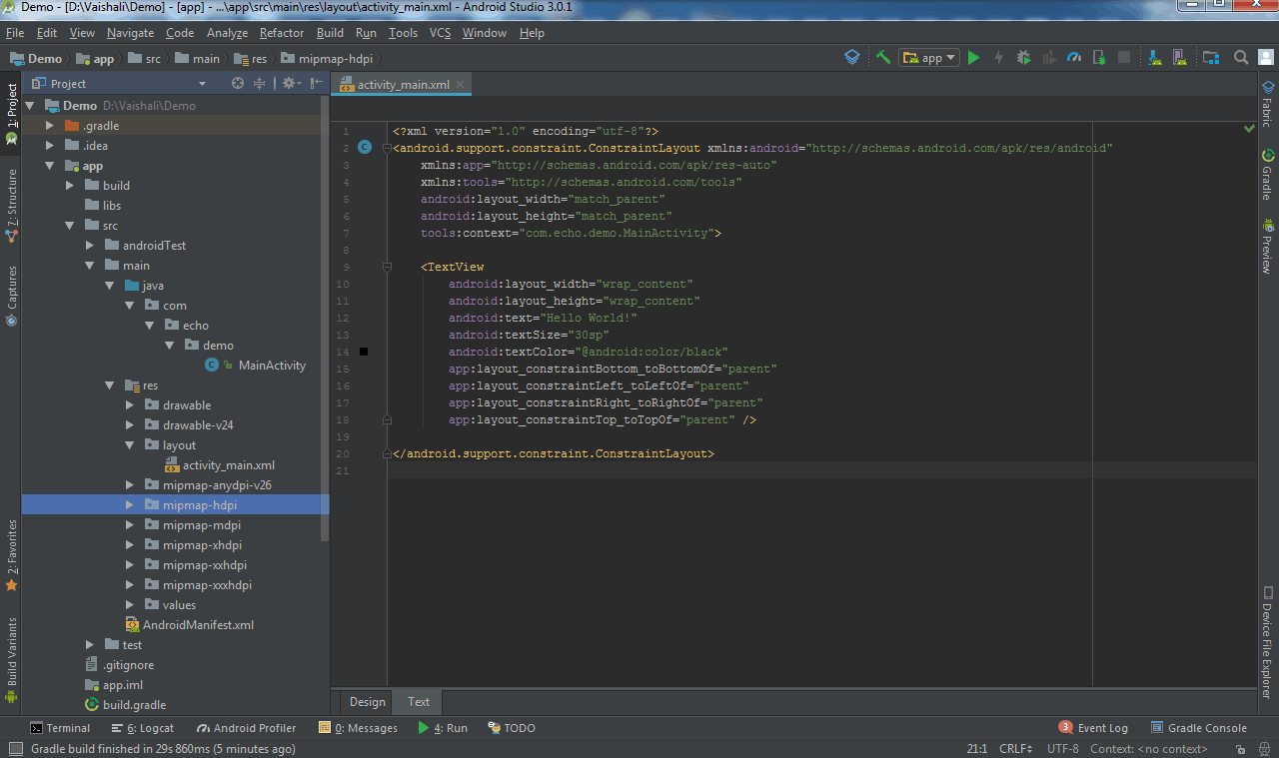Click Scroll from Source target icon

(x=238, y=84)
